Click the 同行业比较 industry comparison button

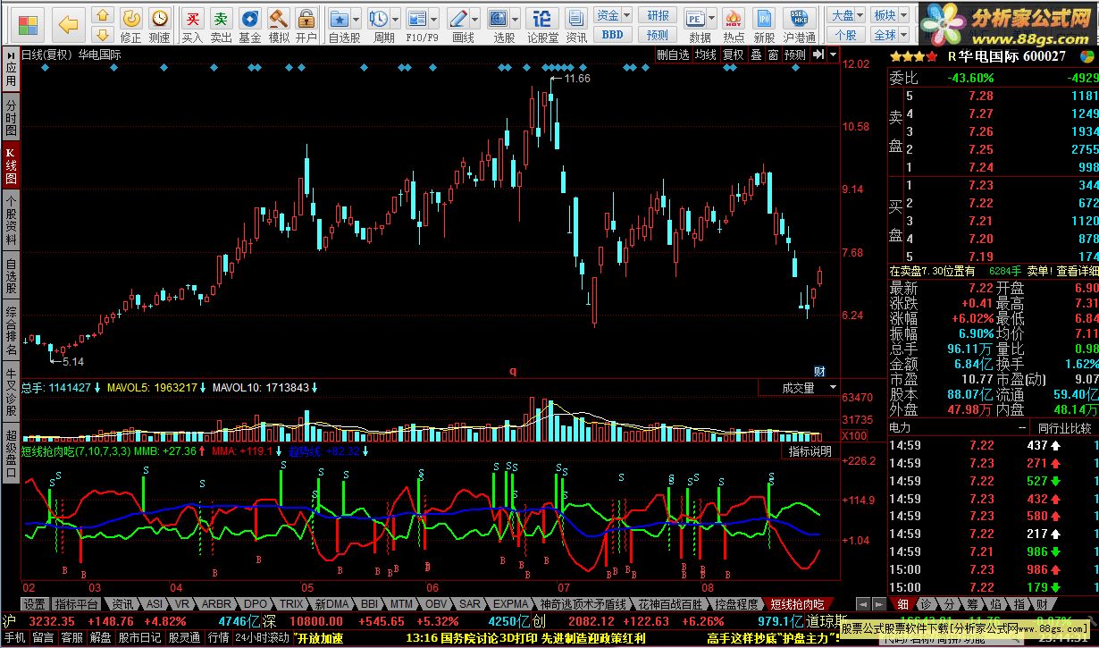pyautogui.click(x=1064, y=428)
